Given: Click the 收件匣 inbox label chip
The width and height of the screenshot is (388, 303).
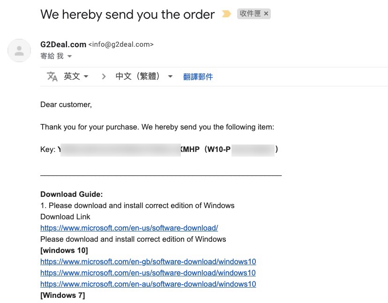Looking at the screenshot, I should 250,14.
